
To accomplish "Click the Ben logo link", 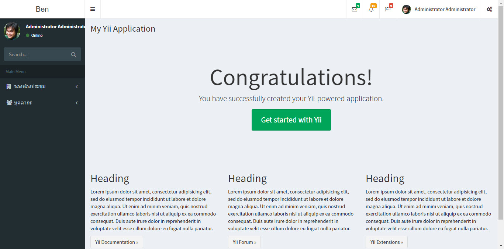I will (42, 9).
